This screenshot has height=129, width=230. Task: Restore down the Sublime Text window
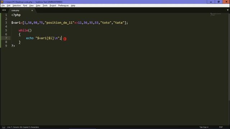point(218,2)
